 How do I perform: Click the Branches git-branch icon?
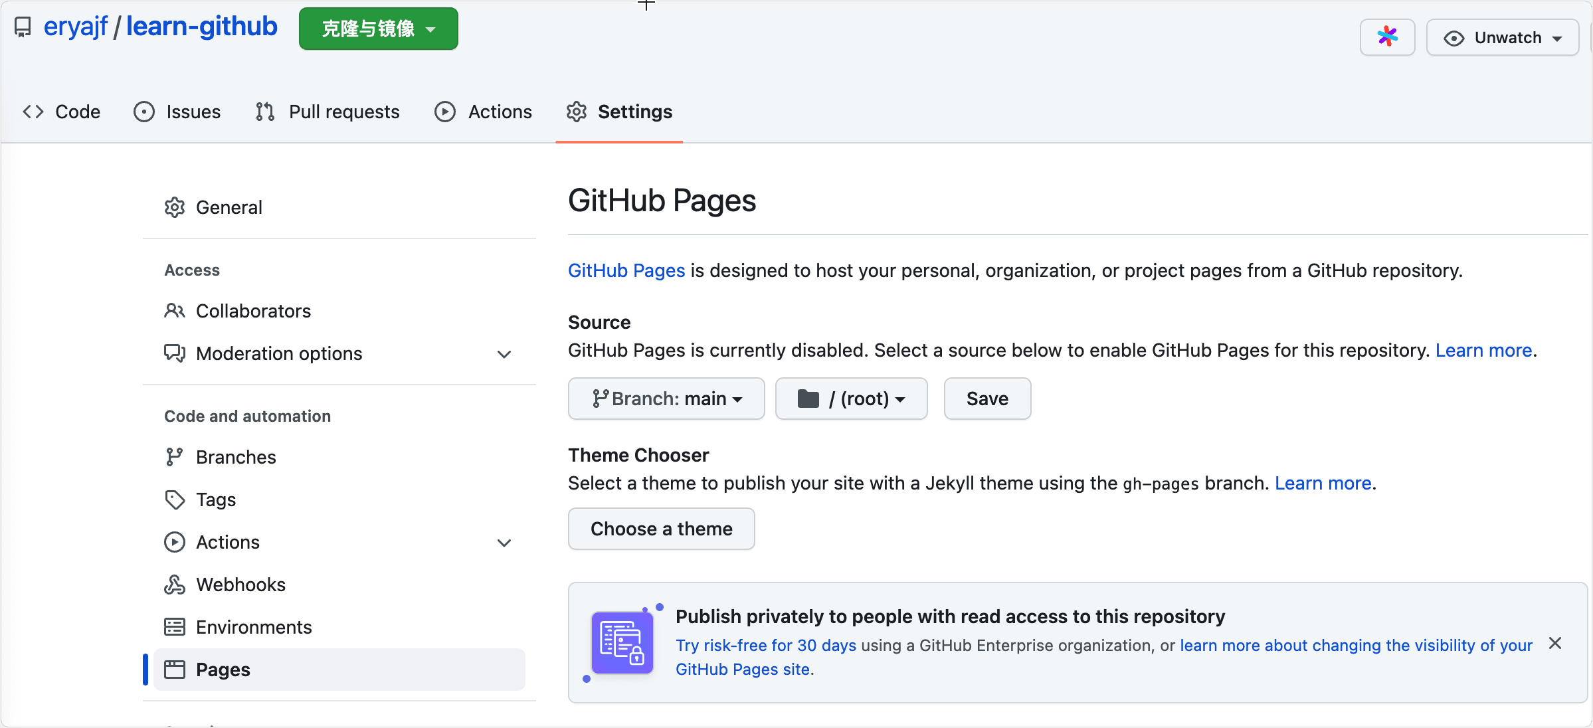[x=175, y=457]
